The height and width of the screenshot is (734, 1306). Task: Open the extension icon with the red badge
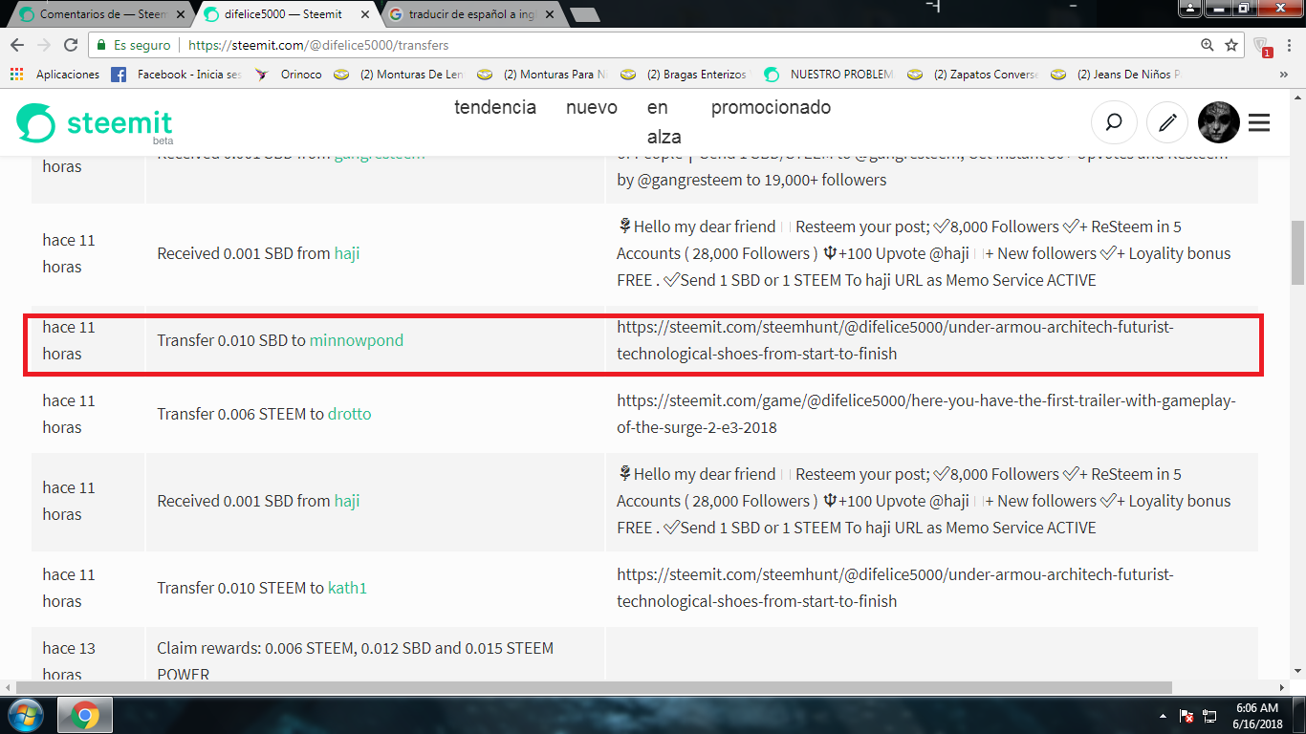tap(1262, 46)
